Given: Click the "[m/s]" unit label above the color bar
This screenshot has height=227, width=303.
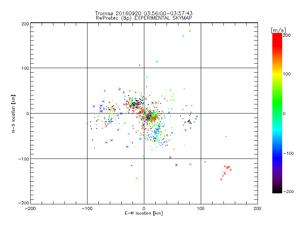Looking at the screenshot, I should (278, 30).
